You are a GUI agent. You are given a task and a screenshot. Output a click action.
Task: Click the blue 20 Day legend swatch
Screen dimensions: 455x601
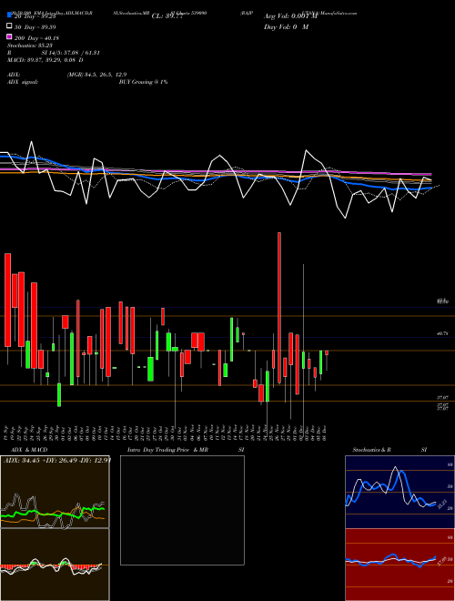pyautogui.click(x=9, y=15)
